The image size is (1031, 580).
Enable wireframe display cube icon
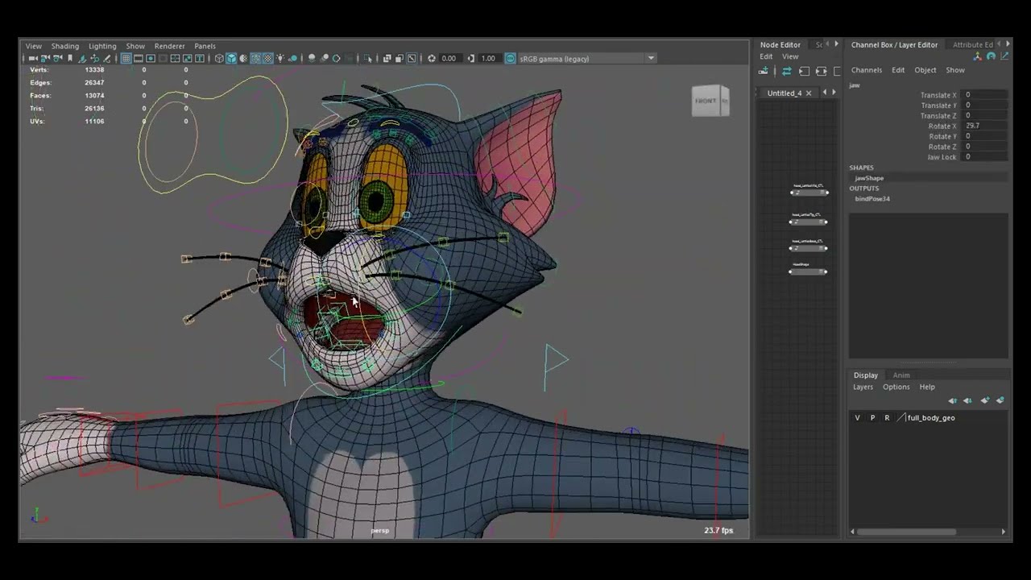[220, 59]
